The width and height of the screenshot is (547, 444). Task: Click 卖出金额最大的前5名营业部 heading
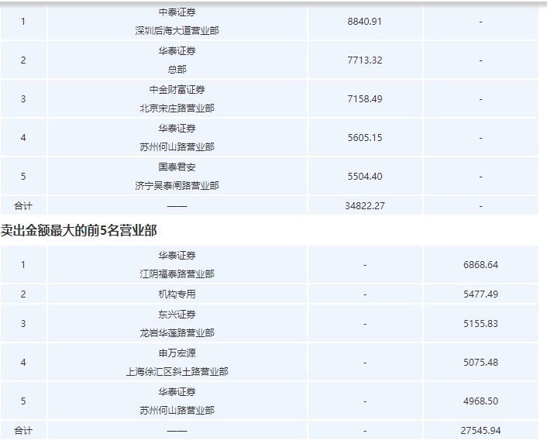(79, 231)
